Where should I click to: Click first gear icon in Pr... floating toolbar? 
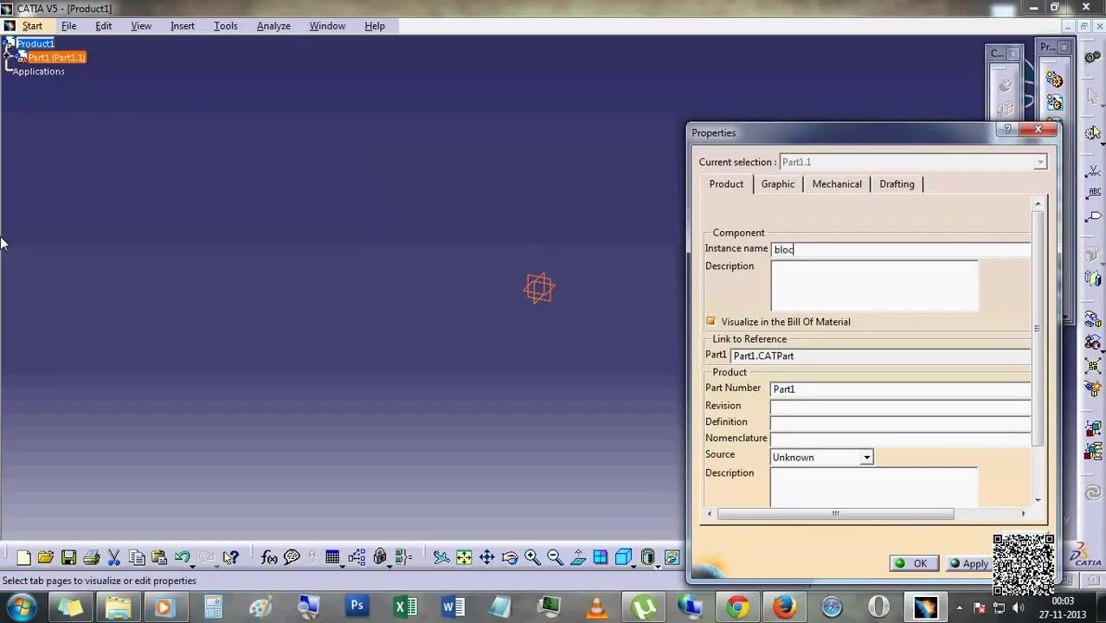(x=1054, y=80)
